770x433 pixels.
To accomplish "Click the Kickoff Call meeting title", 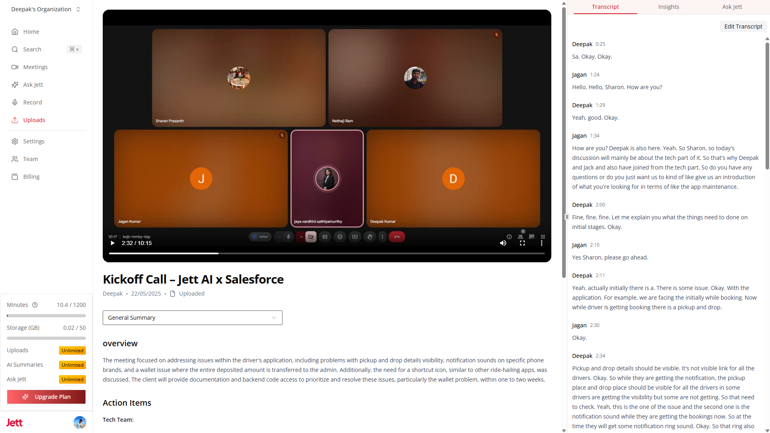I will click(x=193, y=279).
